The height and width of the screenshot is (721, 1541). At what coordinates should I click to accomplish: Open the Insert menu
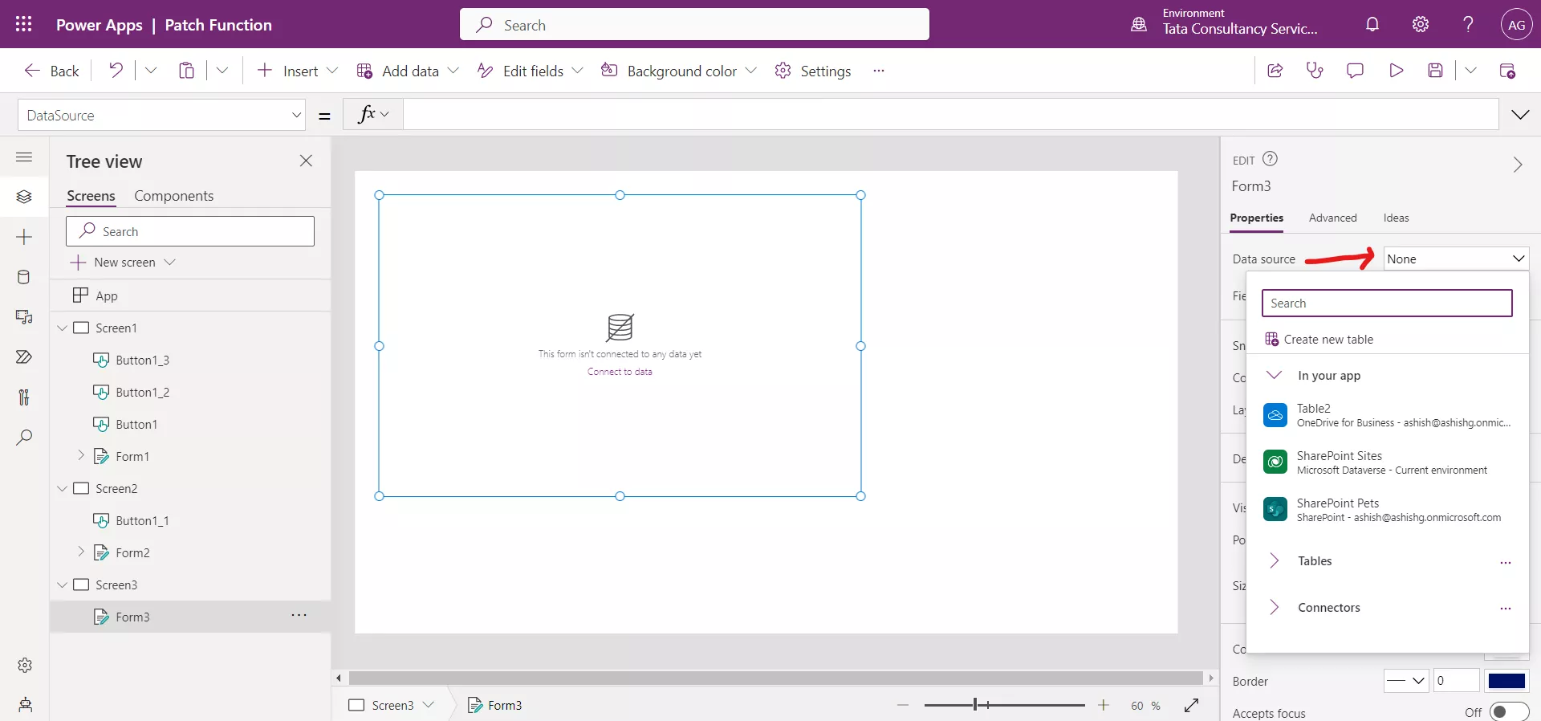pos(297,71)
